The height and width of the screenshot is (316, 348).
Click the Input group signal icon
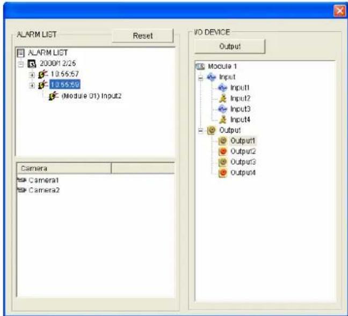click(211, 77)
